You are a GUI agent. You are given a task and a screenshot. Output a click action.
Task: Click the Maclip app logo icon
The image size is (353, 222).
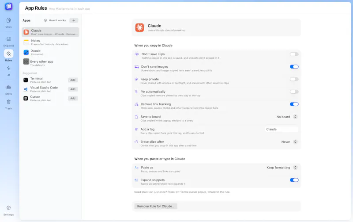(8, 6)
